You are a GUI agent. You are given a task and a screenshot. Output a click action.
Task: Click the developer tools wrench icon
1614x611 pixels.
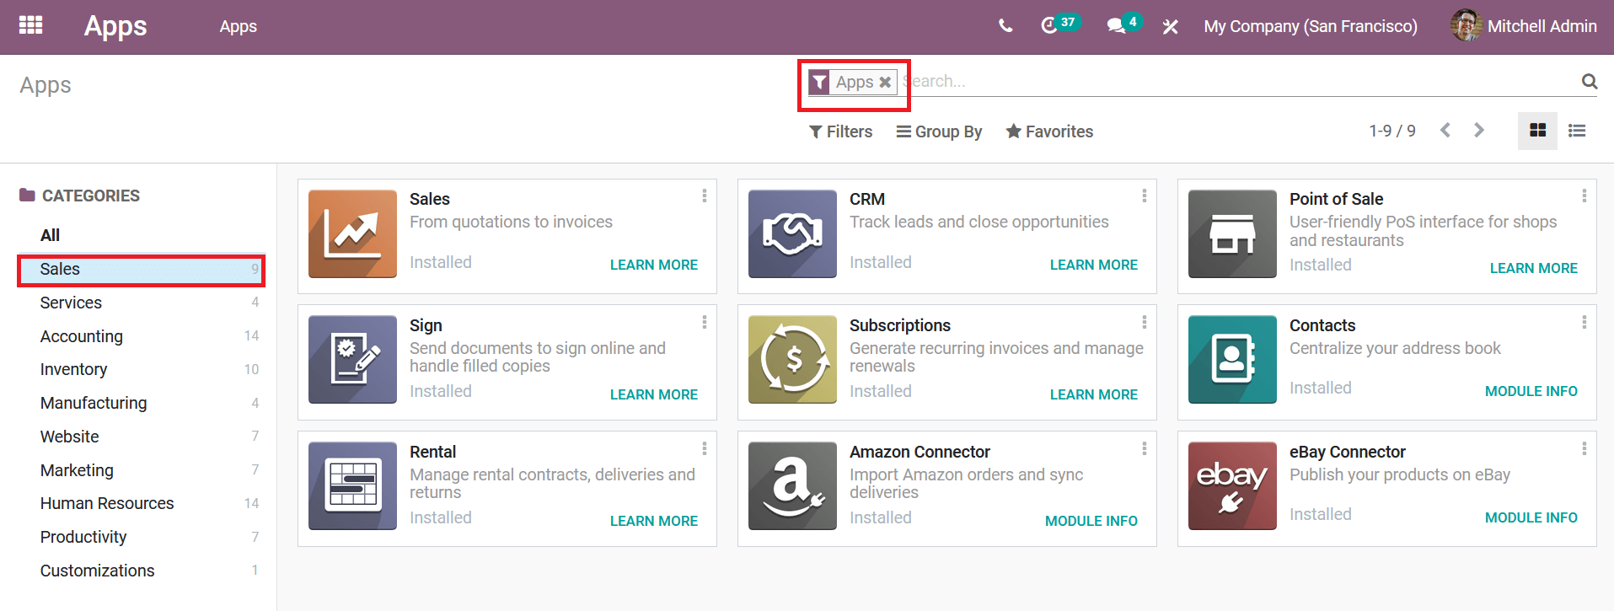click(1170, 26)
